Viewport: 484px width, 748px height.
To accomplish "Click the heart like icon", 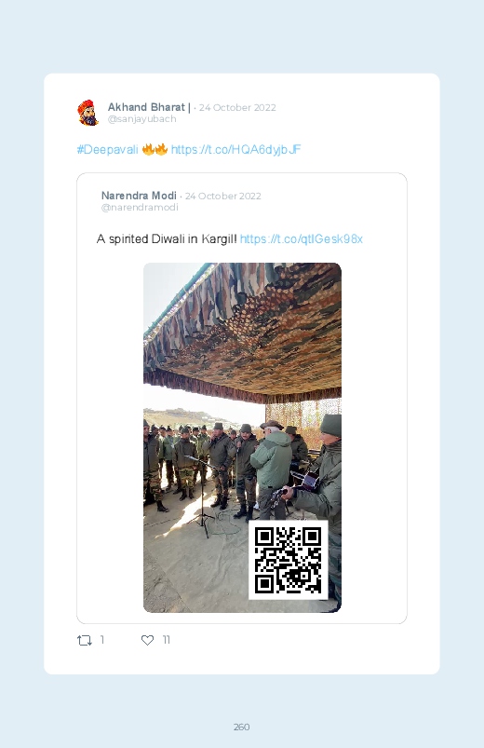I will pyautogui.click(x=147, y=640).
